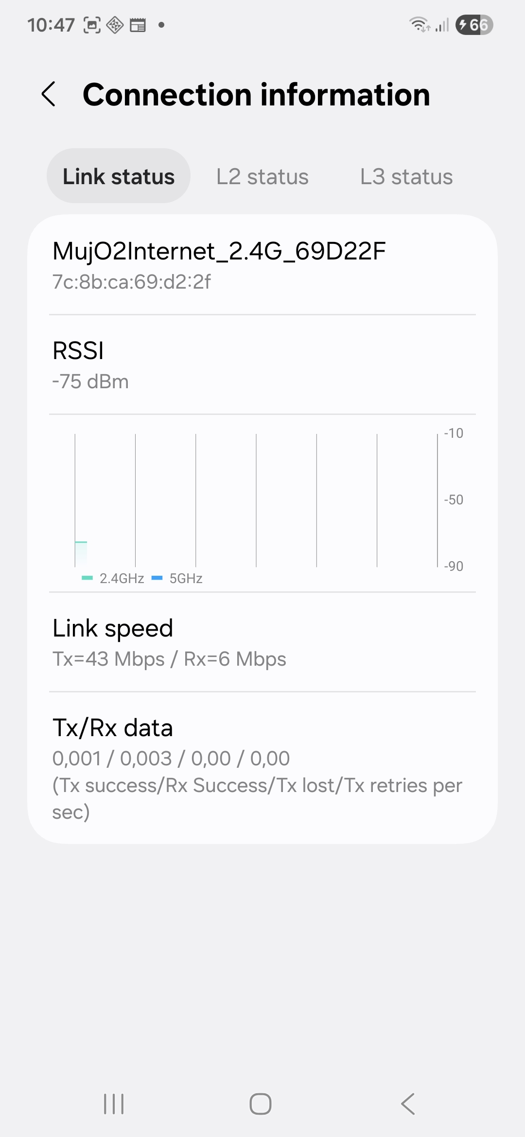Open Recent apps navigation button
Viewport: 525px width, 1137px height.
tap(114, 1104)
